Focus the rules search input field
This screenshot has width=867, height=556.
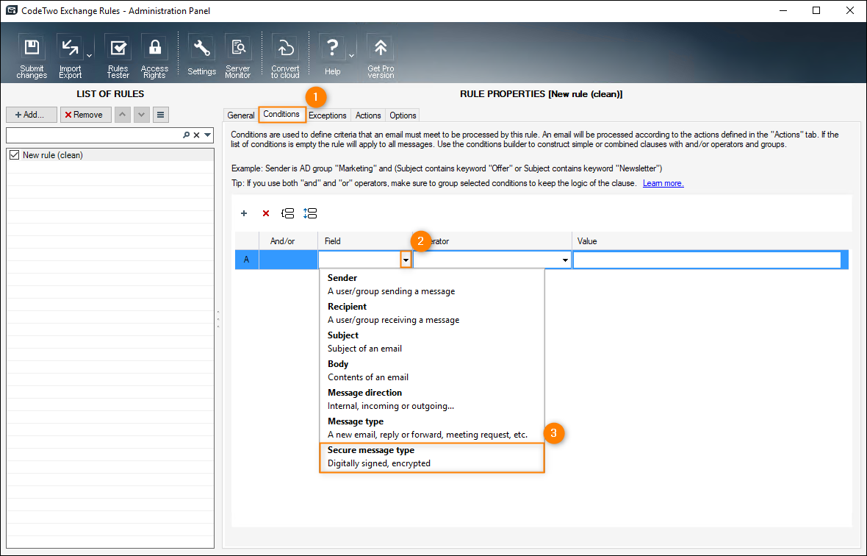pos(94,135)
